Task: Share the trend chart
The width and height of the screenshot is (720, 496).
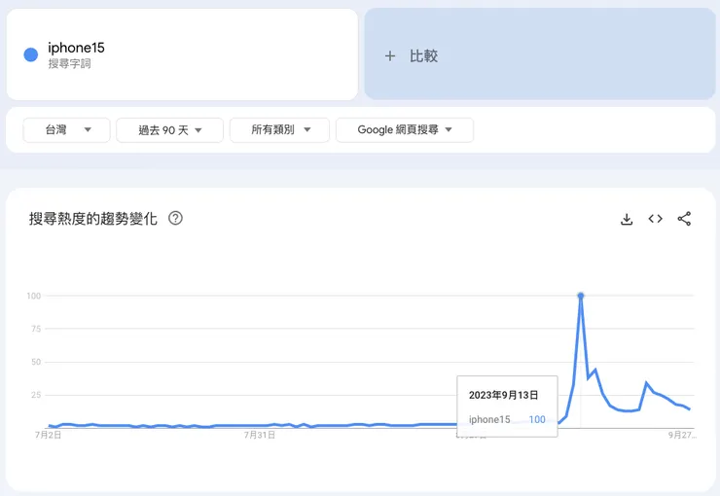Action: 684,219
